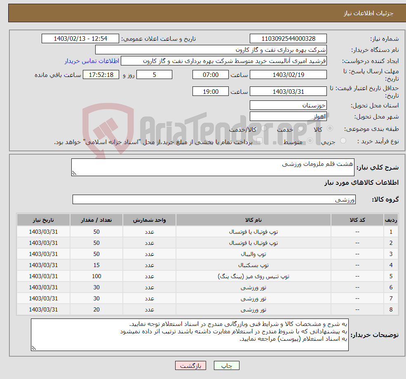Viewport: 406px width, 379px height.
Task: Click quantity 20 in row 8
Action: point(96,310)
